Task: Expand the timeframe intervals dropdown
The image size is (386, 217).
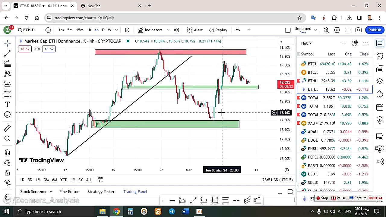Action: (116, 30)
